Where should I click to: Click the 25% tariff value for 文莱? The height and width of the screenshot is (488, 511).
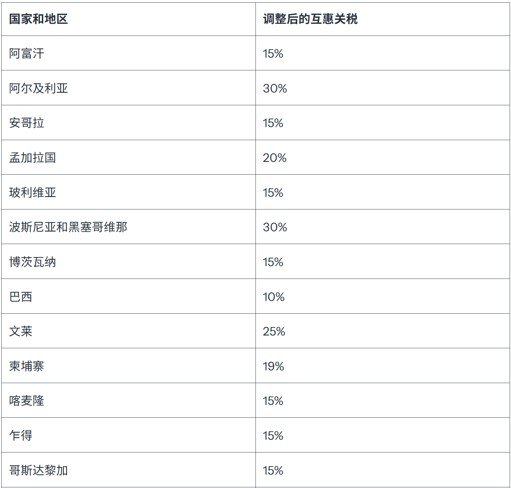click(274, 331)
